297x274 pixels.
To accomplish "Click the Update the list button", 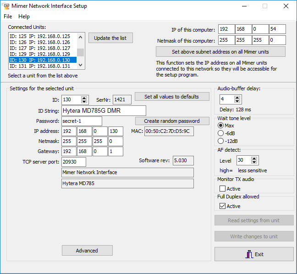I will 110,38.
